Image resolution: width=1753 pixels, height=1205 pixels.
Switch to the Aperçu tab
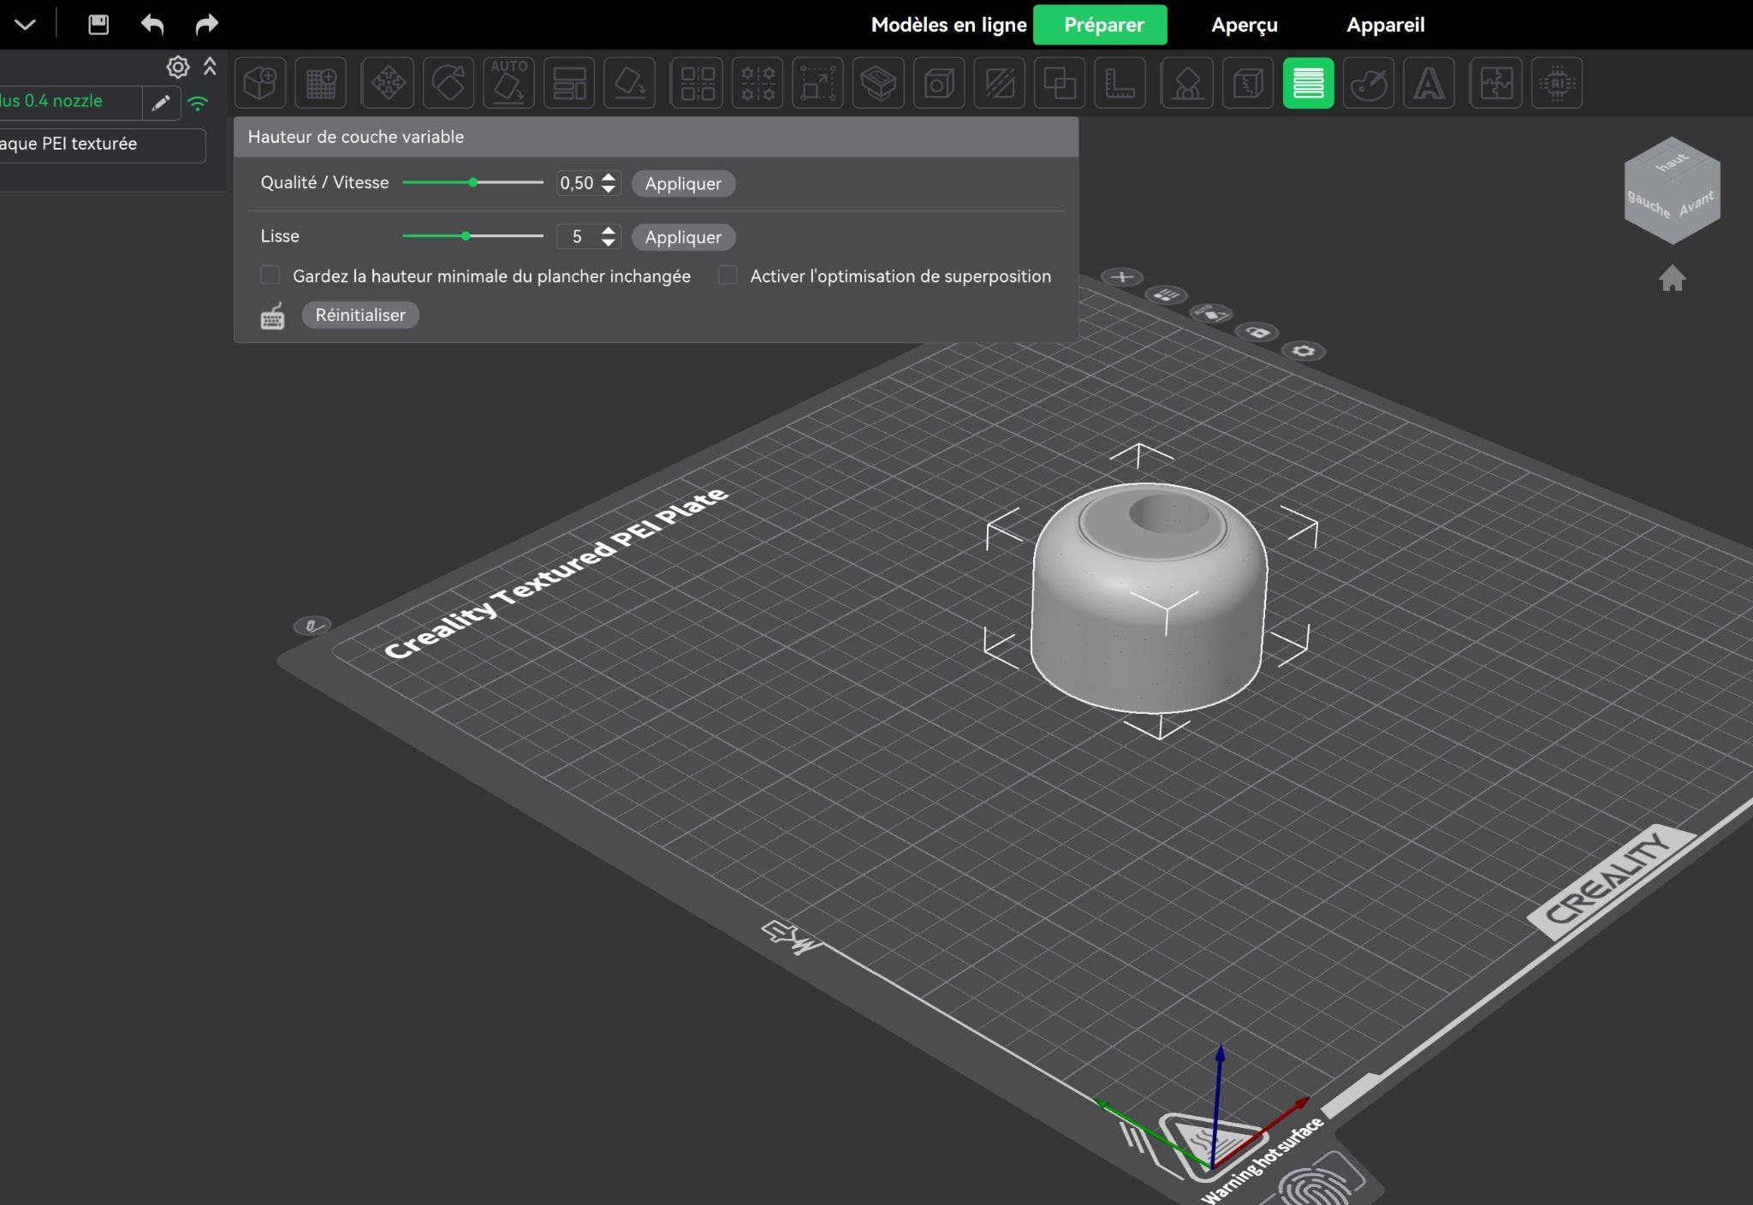(1244, 25)
